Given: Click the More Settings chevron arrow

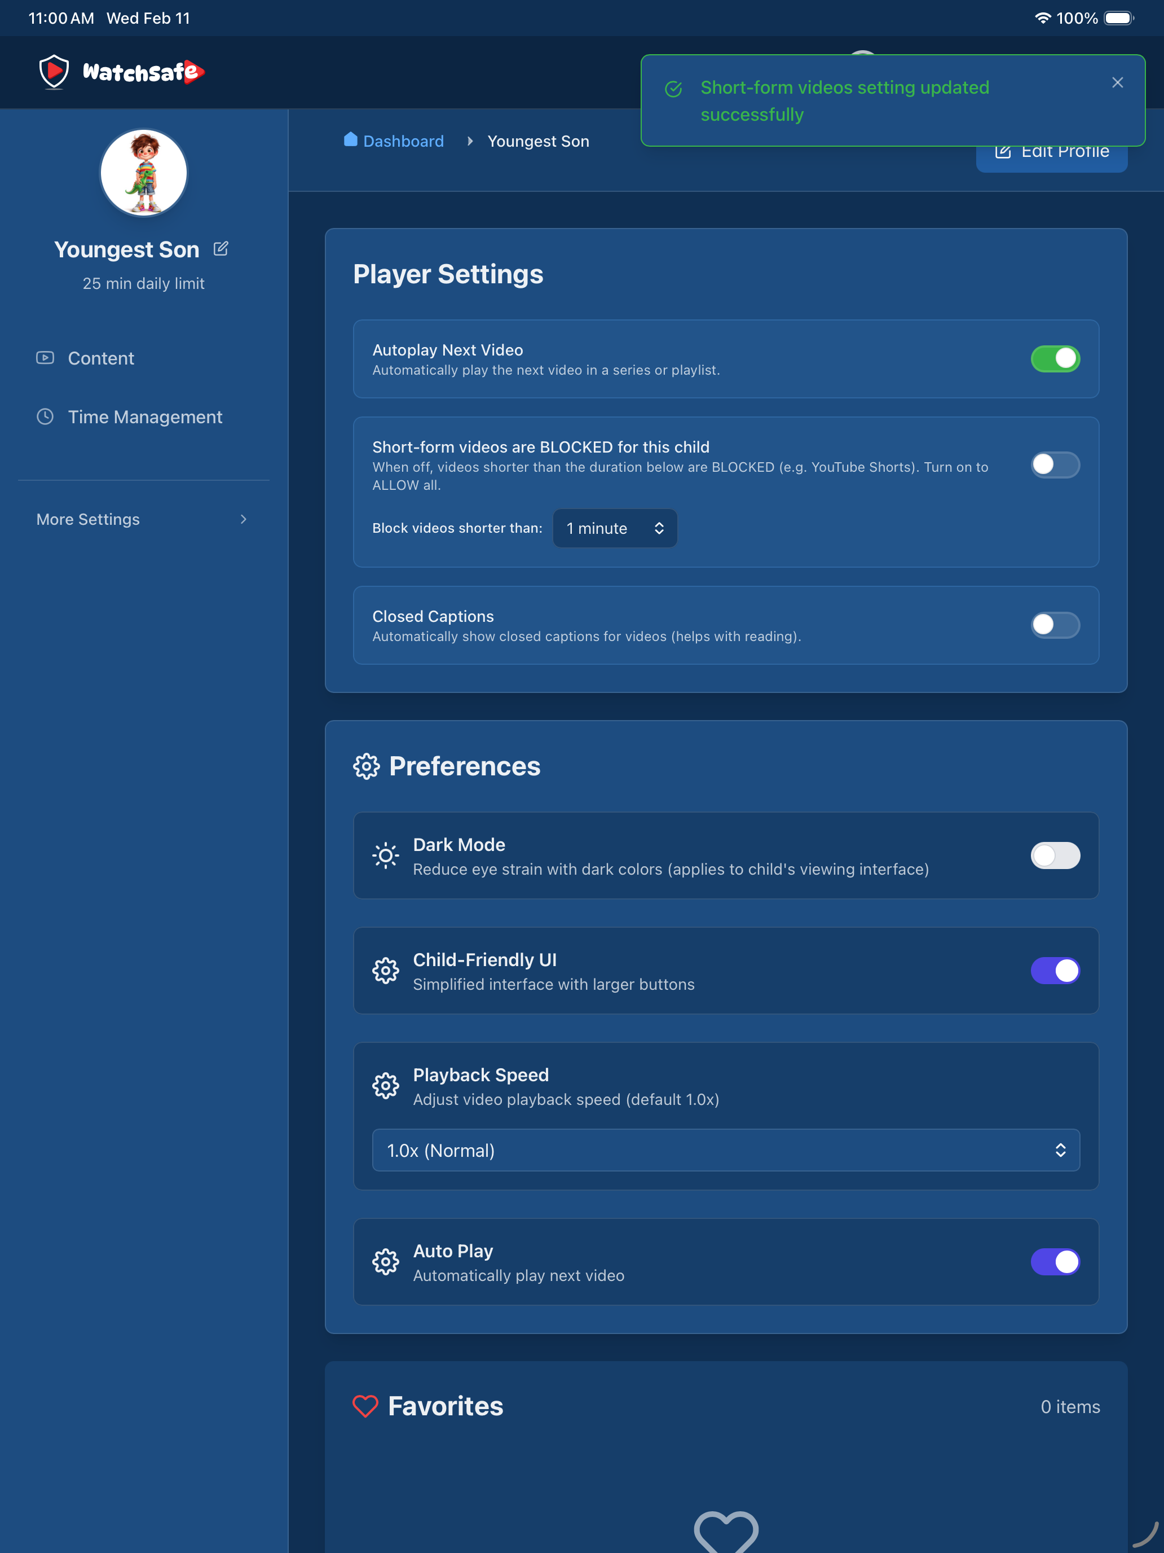Looking at the screenshot, I should click(x=244, y=520).
